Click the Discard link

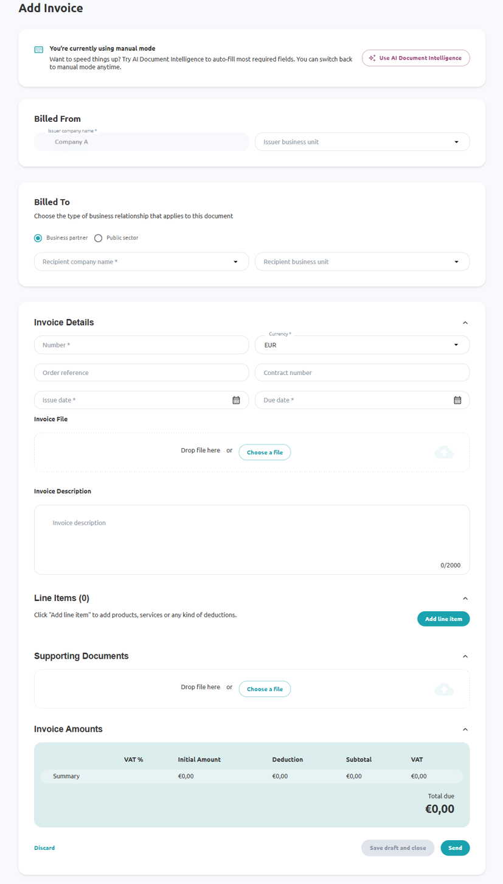pyautogui.click(x=44, y=847)
